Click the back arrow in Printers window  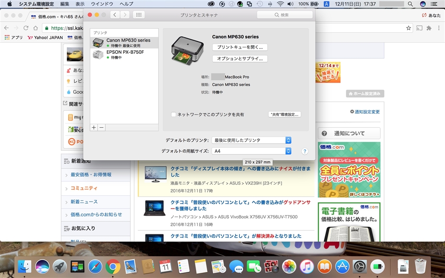[x=115, y=15]
